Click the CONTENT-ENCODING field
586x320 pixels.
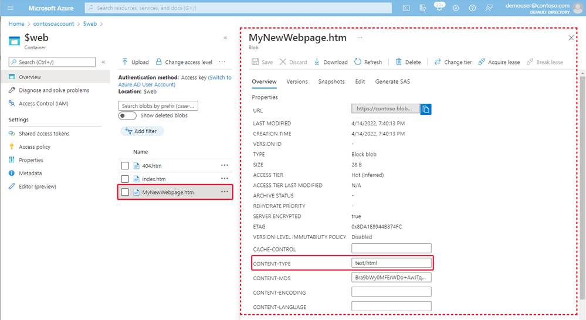[x=391, y=292]
